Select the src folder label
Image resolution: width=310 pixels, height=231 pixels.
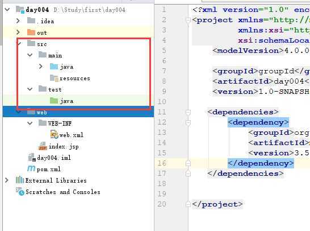(42, 44)
